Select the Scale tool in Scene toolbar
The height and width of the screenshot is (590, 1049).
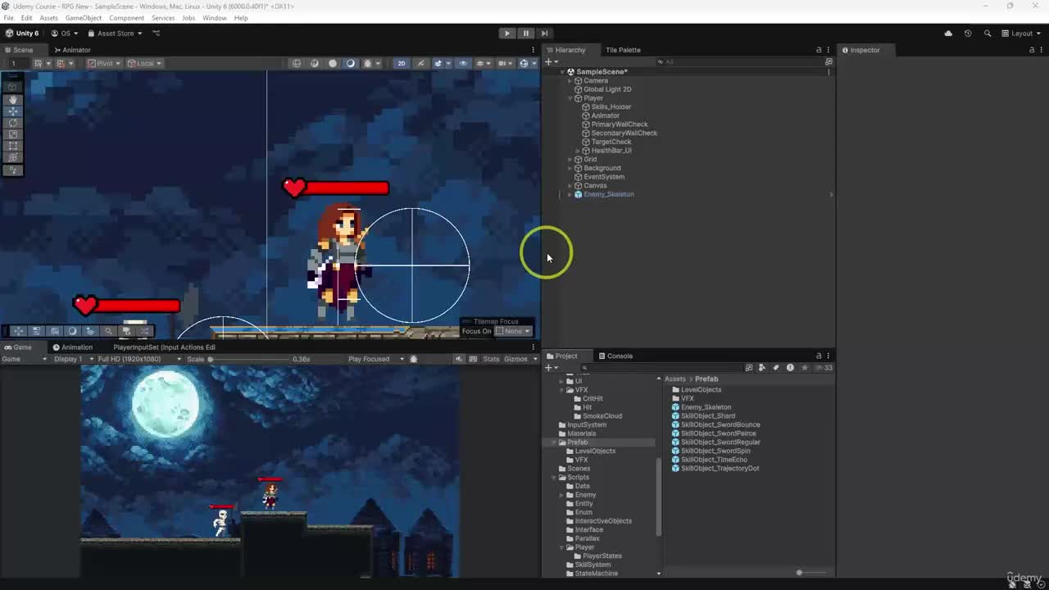coord(13,134)
